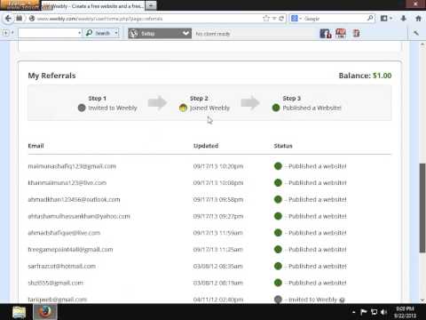
Task: Click the toolbar Search button
Action: [x=98, y=33]
